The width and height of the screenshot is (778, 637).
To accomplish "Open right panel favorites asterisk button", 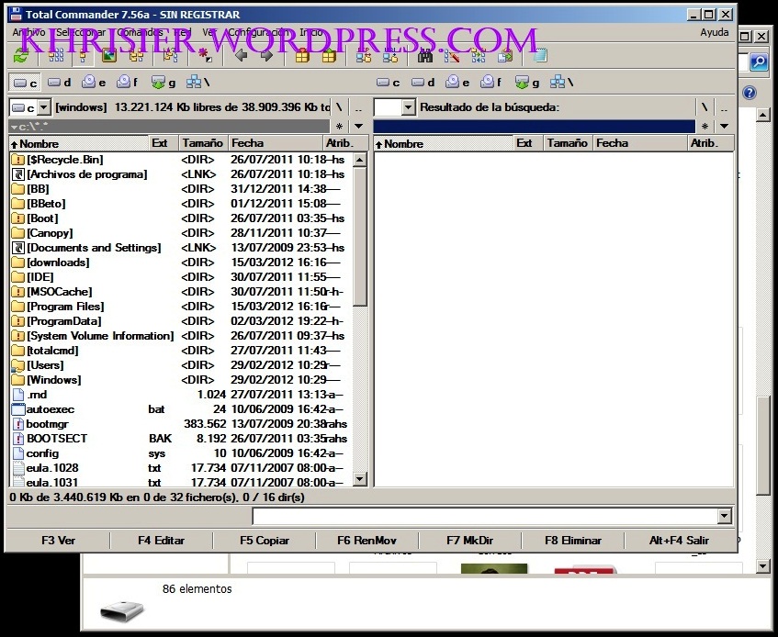I will [x=705, y=127].
